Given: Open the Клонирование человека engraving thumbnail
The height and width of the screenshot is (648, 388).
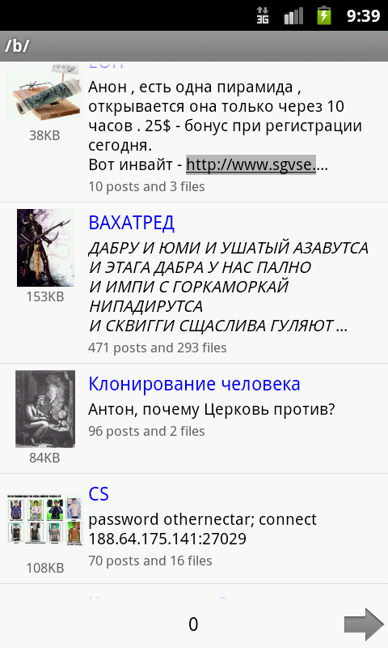Looking at the screenshot, I should point(45,409).
